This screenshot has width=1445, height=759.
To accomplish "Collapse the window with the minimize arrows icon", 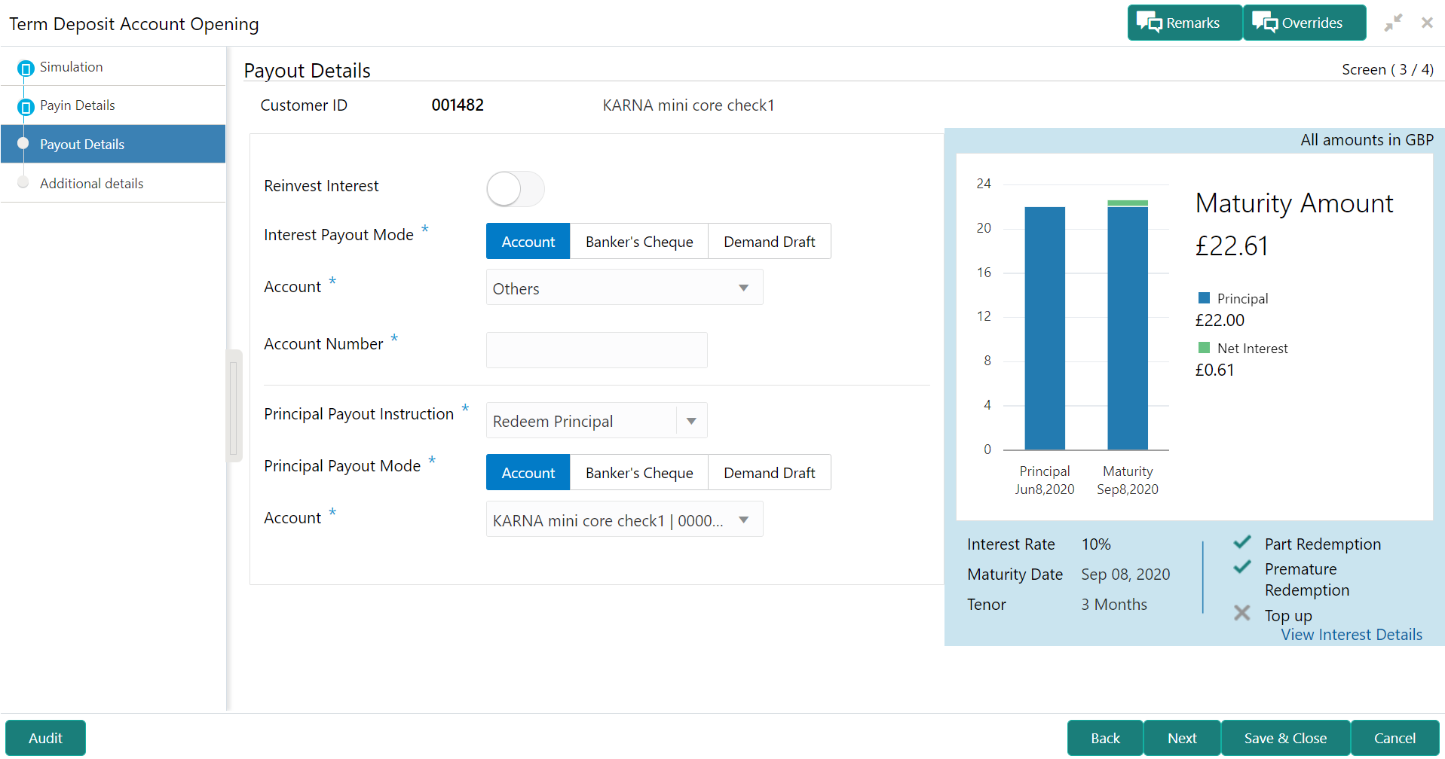I will pyautogui.click(x=1393, y=23).
